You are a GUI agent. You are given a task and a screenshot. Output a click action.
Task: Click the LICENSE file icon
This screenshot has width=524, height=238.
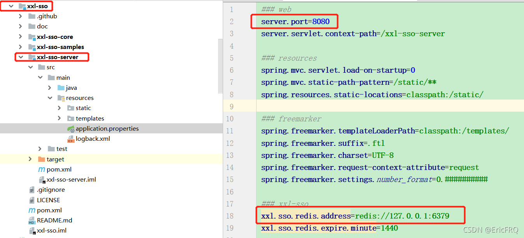click(32, 200)
